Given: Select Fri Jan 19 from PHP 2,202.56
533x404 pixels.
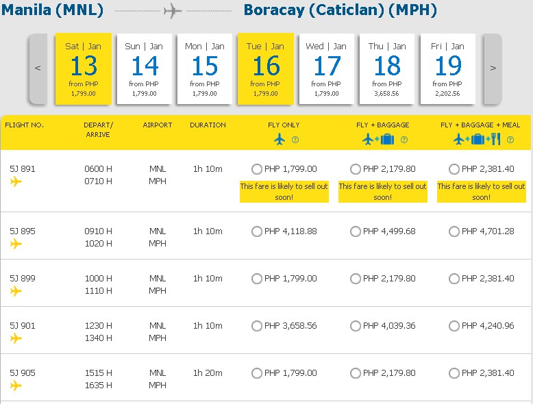Looking at the screenshot, I should pyautogui.click(x=447, y=68).
